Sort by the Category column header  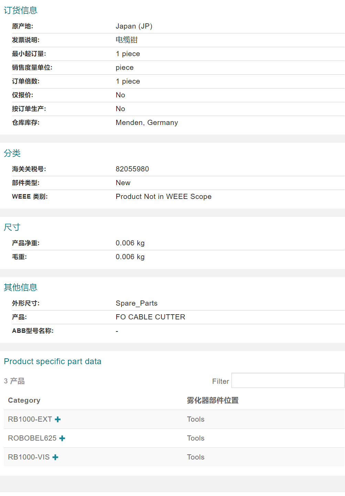pos(24,400)
